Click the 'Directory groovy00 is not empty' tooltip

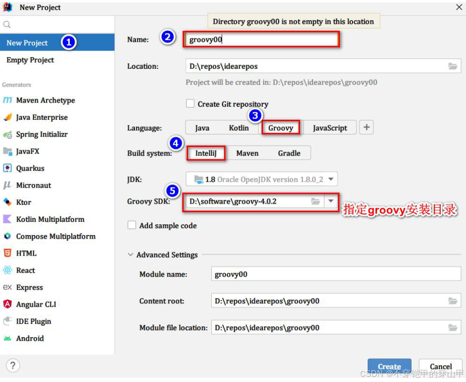coord(293,22)
